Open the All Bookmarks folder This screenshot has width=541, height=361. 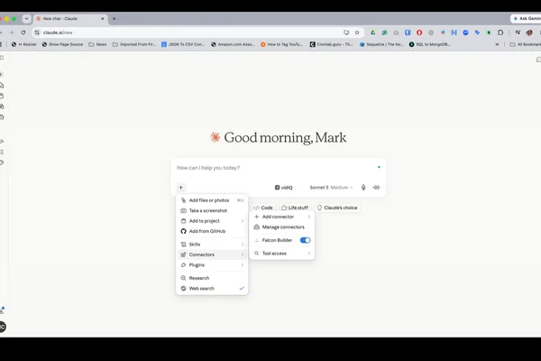click(526, 44)
